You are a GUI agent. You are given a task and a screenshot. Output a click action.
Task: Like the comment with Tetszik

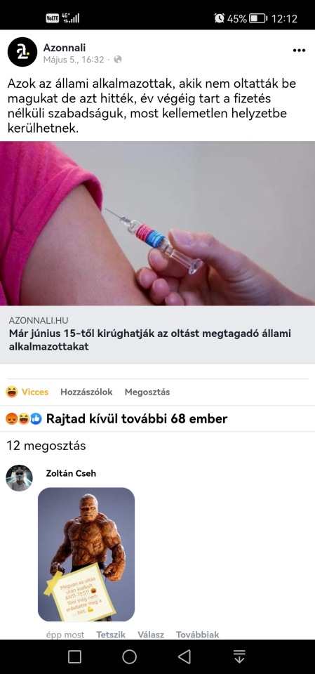pyautogui.click(x=111, y=635)
